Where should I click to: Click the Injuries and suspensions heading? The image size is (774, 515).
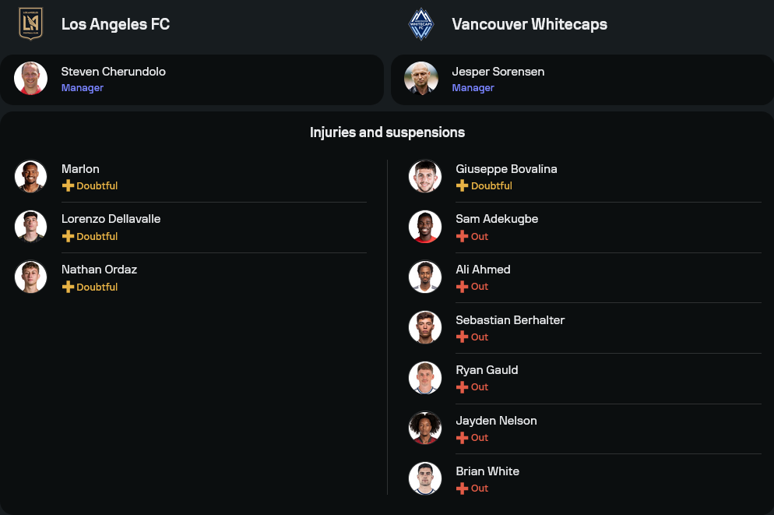[387, 132]
